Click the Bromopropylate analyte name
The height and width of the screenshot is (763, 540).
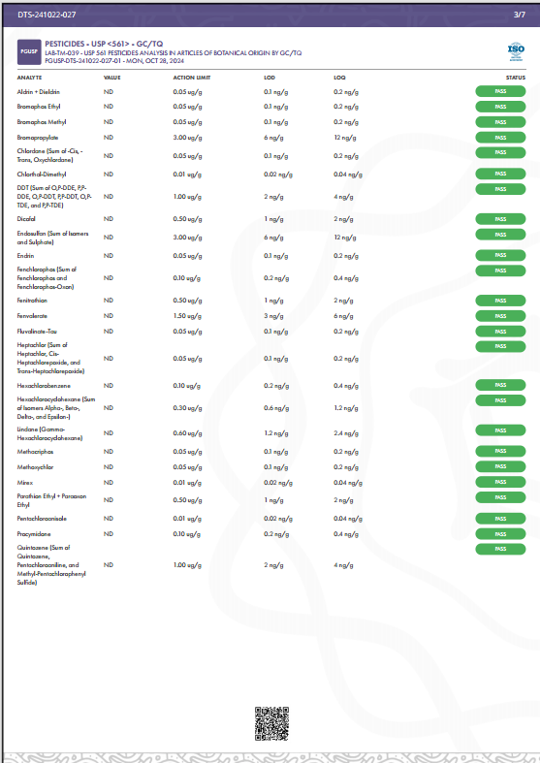click(x=38, y=138)
